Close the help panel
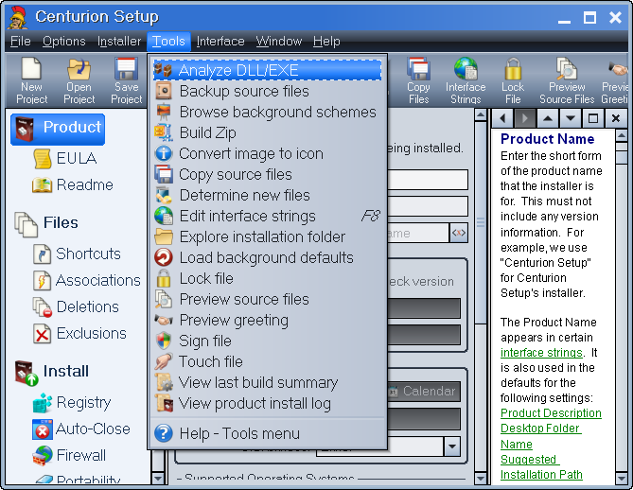The image size is (633, 490). click(616, 118)
